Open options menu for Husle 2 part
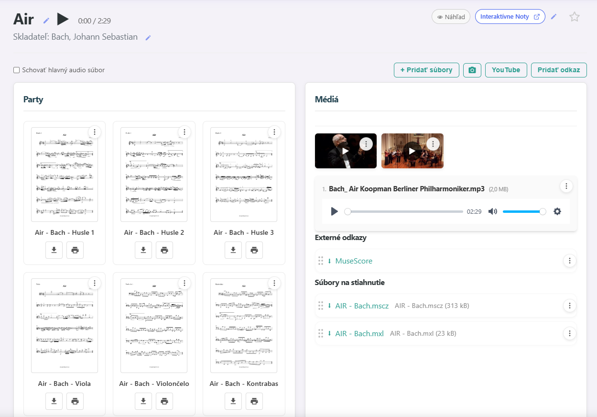Viewport: 597px width, 417px height. [x=184, y=132]
